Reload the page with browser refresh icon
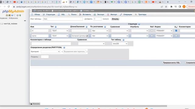Screen dimensions: 195x109 point(9,7)
